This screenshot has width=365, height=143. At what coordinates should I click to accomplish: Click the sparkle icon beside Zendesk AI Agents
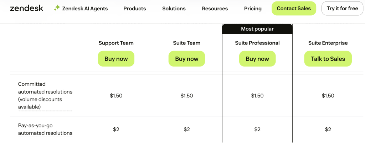point(57,8)
